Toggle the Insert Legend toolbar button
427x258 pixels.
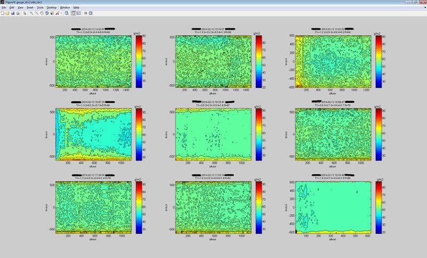(x=79, y=13)
